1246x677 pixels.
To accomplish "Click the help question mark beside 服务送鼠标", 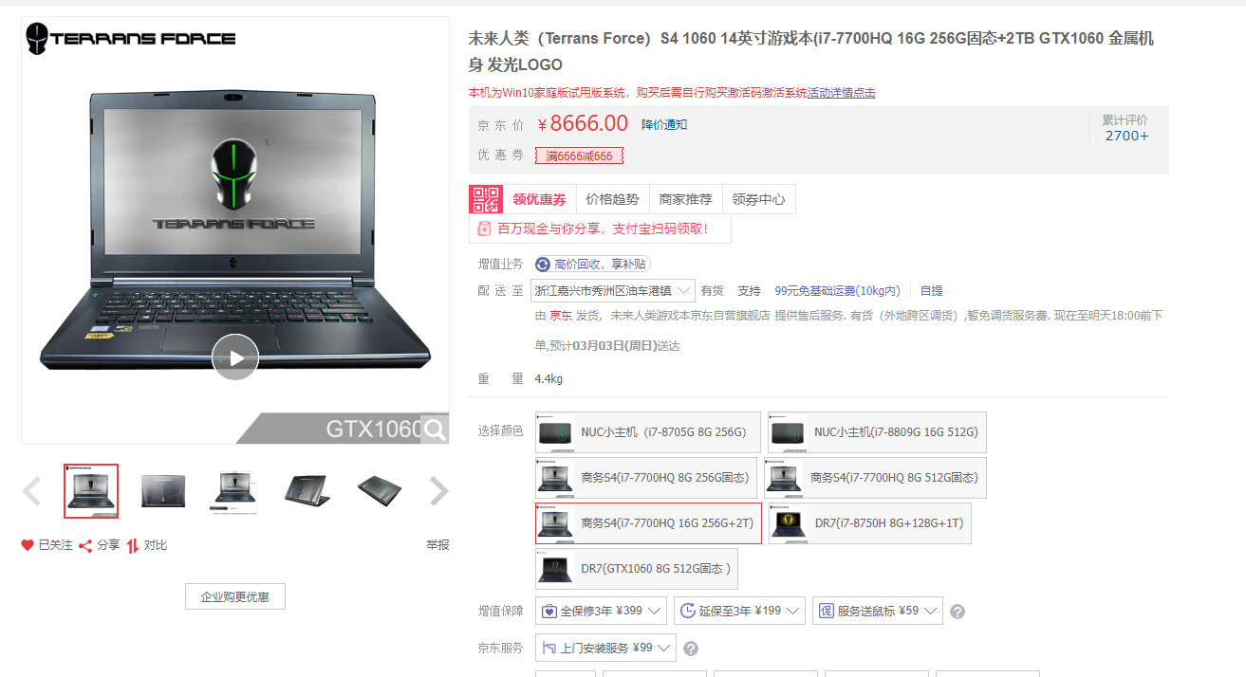I will pyautogui.click(x=958, y=612).
